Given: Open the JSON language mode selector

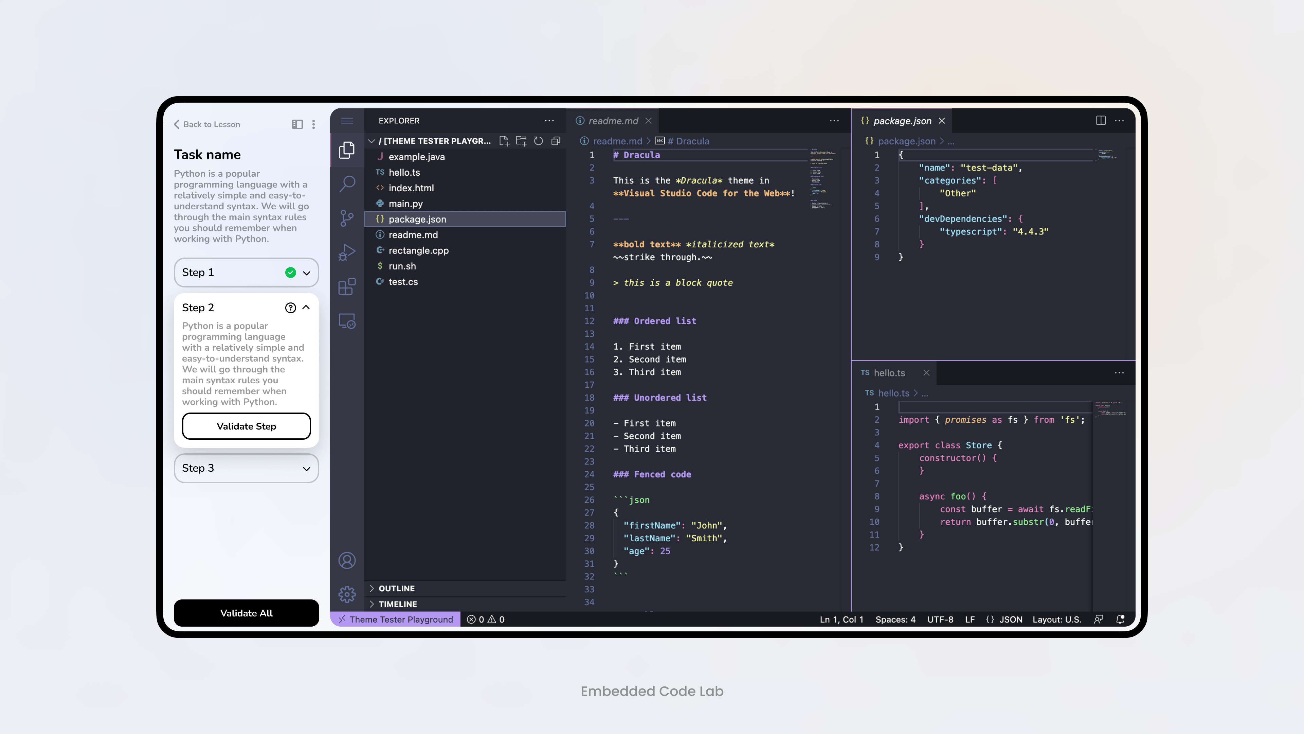Looking at the screenshot, I should click(x=1004, y=619).
